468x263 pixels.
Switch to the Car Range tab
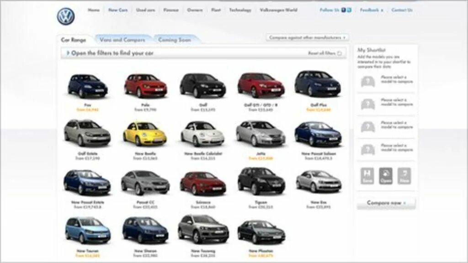(x=74, y=40)
